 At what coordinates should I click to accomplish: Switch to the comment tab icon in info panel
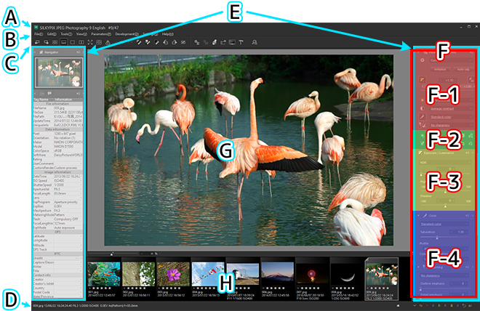(x=49, y=93)
